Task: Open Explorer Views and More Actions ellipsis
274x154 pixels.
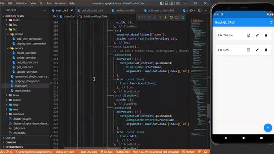Action: [44, 10]
